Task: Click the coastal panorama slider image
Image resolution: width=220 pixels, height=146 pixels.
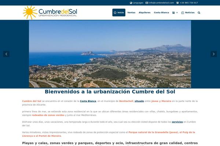Action: point(110,54)
